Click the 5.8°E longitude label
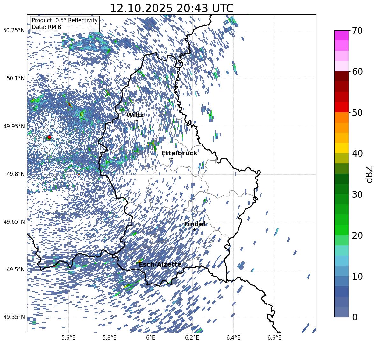 pos(110,338)
